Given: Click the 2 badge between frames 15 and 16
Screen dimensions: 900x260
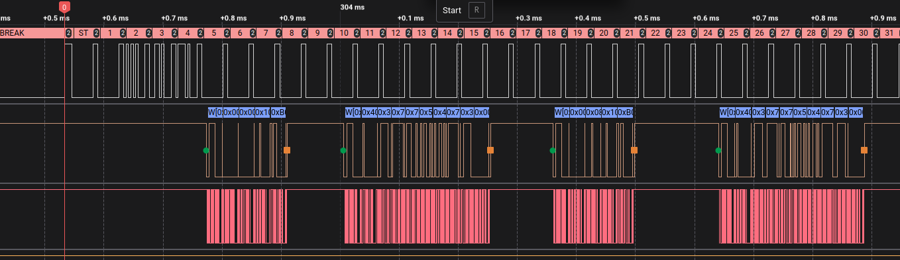Looking at the screenshot, I should click(x=486, y=33).
